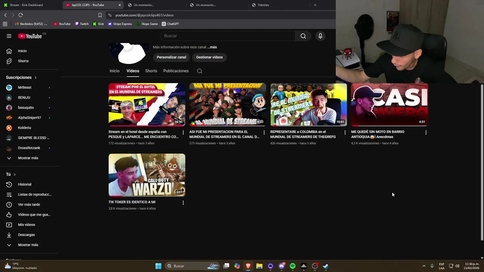Reload the page in browser
The image size is (484, 272).
click(20, 15)
